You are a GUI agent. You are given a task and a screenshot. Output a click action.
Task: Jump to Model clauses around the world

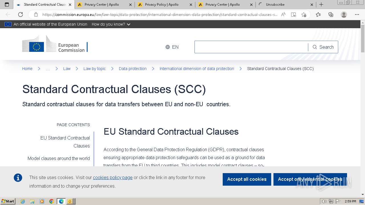(x=59, y=158)
